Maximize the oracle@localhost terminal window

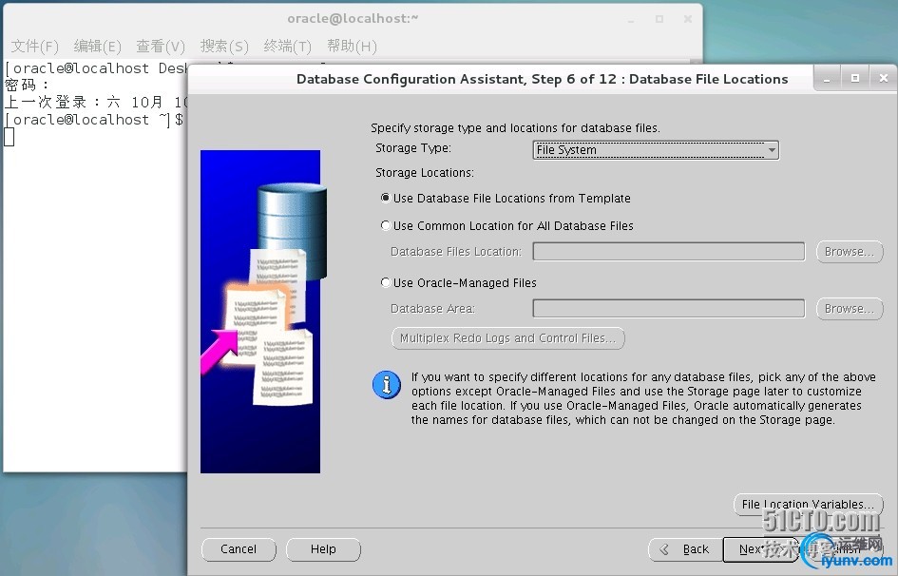659,19
